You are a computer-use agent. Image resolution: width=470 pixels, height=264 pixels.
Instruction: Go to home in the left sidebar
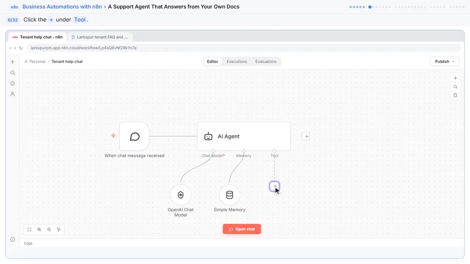(x=12, y=83)
